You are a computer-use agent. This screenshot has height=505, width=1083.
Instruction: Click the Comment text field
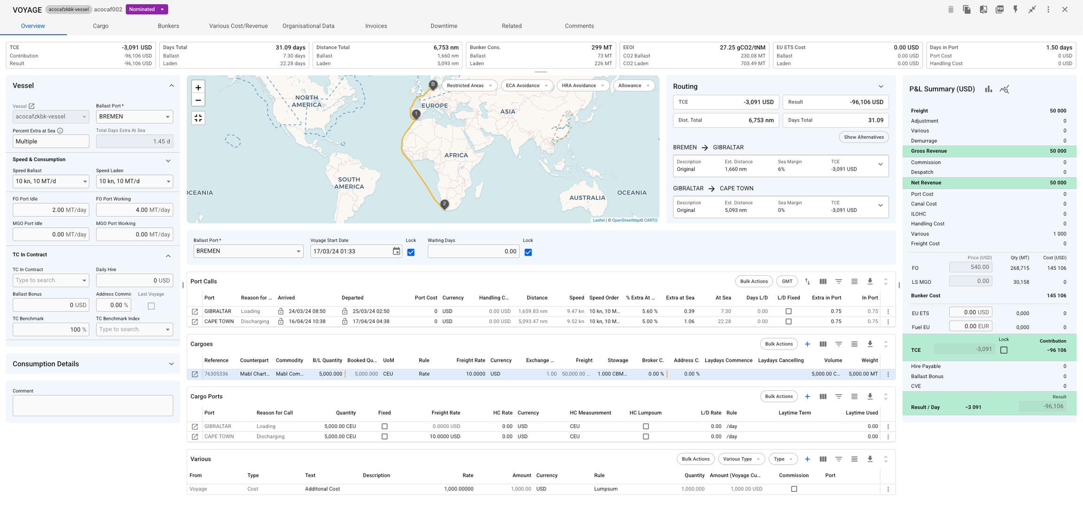point(93,405)
